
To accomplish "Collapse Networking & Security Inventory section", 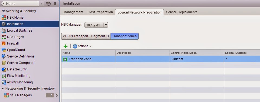I will pos(2,89).
